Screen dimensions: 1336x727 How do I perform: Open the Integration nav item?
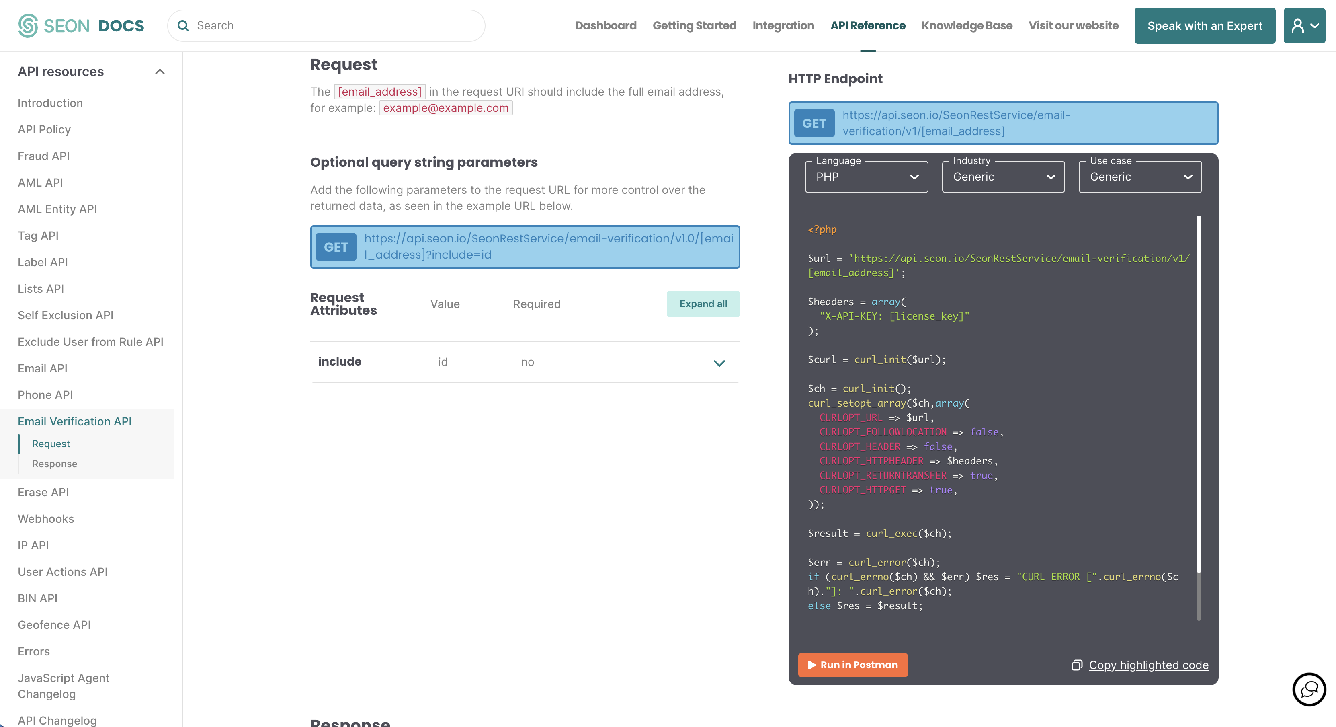click(x=783, y=25)
